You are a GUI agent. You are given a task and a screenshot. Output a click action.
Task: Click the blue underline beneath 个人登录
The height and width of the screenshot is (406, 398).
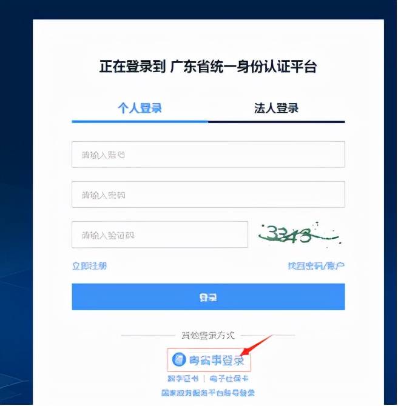tap(140, 121)
